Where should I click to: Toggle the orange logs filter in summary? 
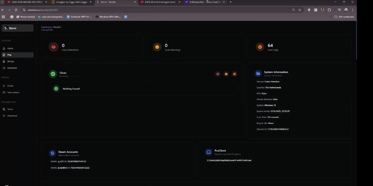point(235,74)
